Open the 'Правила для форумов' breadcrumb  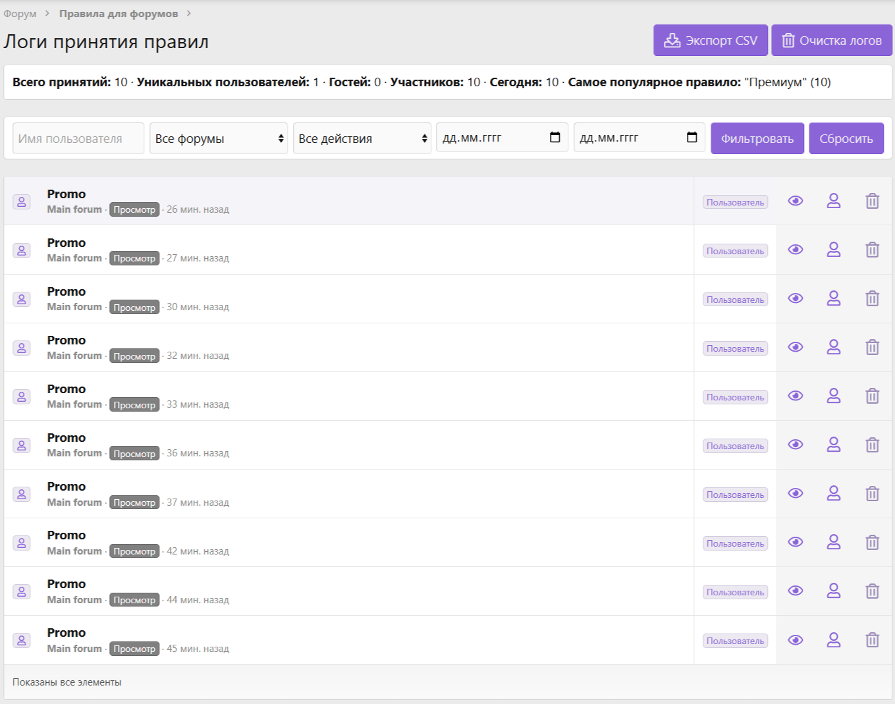[x=119, y=14]
